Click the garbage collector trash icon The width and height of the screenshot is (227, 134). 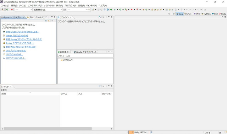[151, 132]
